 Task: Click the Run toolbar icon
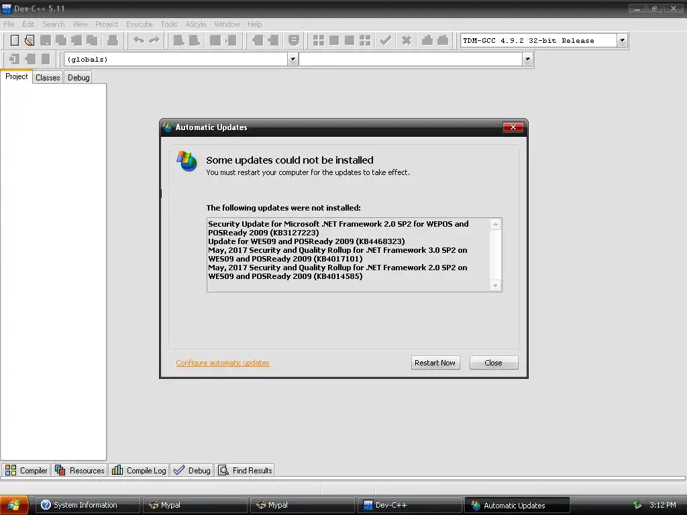[334, 40]
